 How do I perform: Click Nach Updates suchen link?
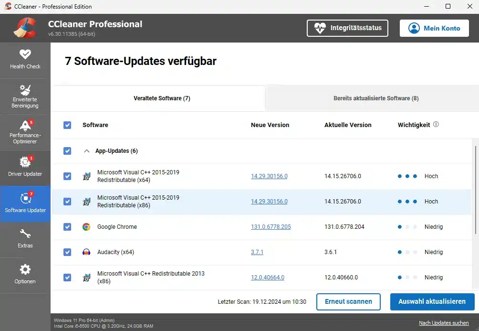tap(444, 323)
